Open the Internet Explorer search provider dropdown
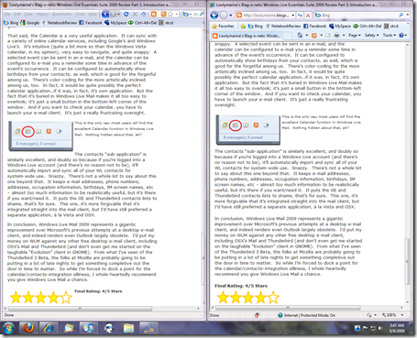Viewport: 417px width, 338px height. point(407,15)
